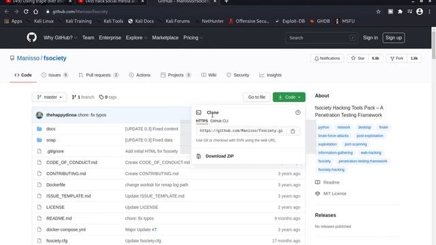This screenshot has width=436, height=245.
Task: Click the 0 tags icon link
Action: (x=108, y=97)
